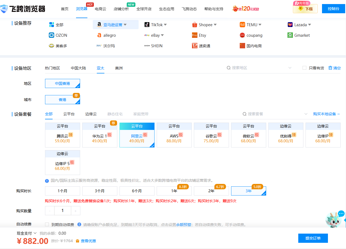Screen dimensions: 346x249
Task: Open the 查看优惠 link
Action: [x=88, y=241]
